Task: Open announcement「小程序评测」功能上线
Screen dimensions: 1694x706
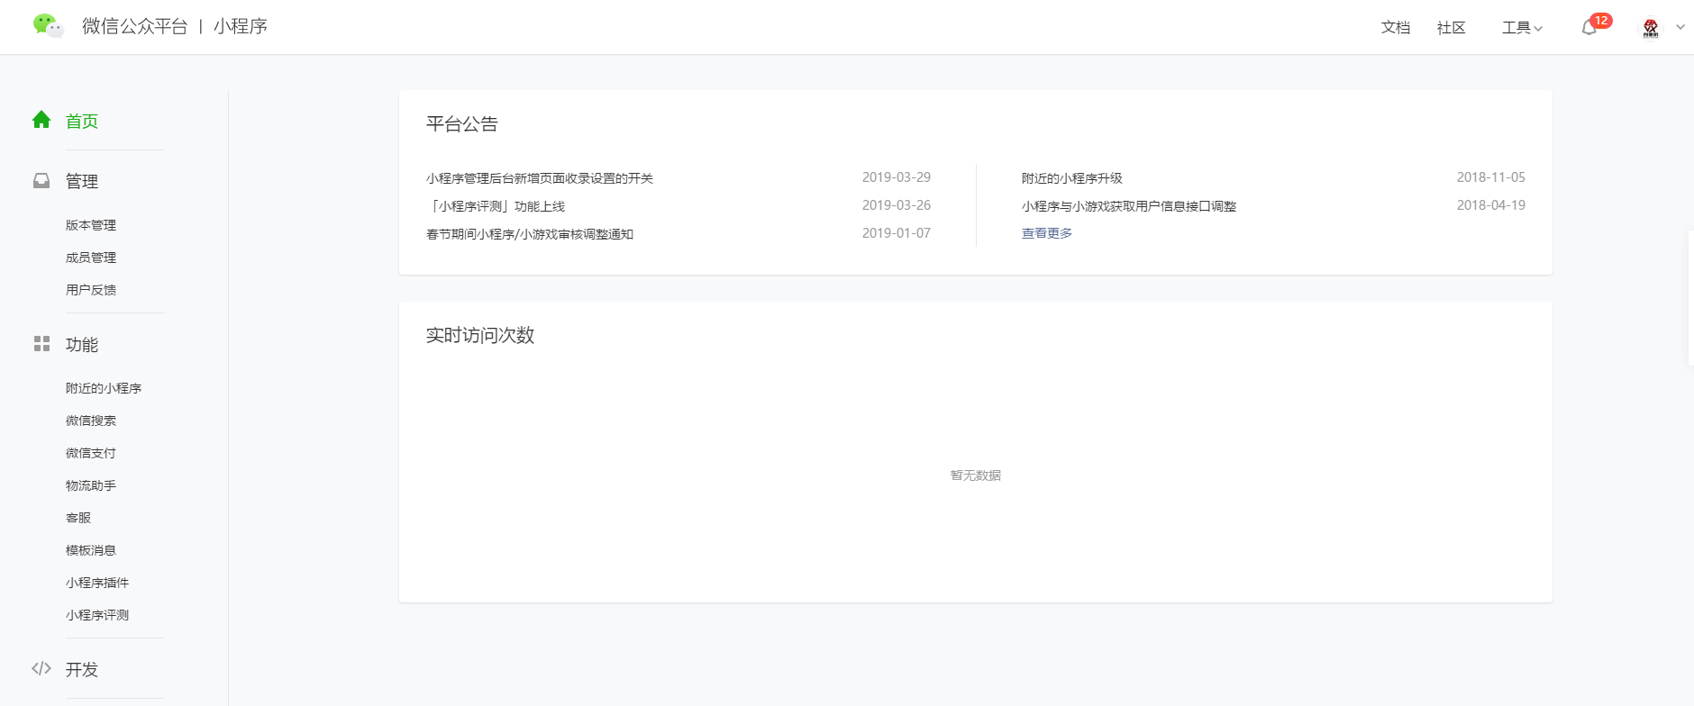Action: pos(496,206)
